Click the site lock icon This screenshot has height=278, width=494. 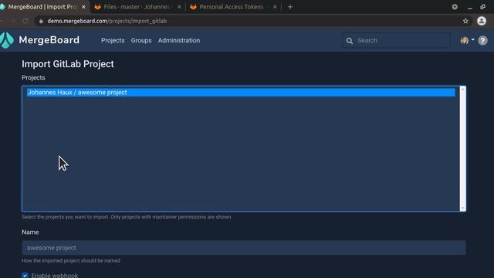coord(41,21)
